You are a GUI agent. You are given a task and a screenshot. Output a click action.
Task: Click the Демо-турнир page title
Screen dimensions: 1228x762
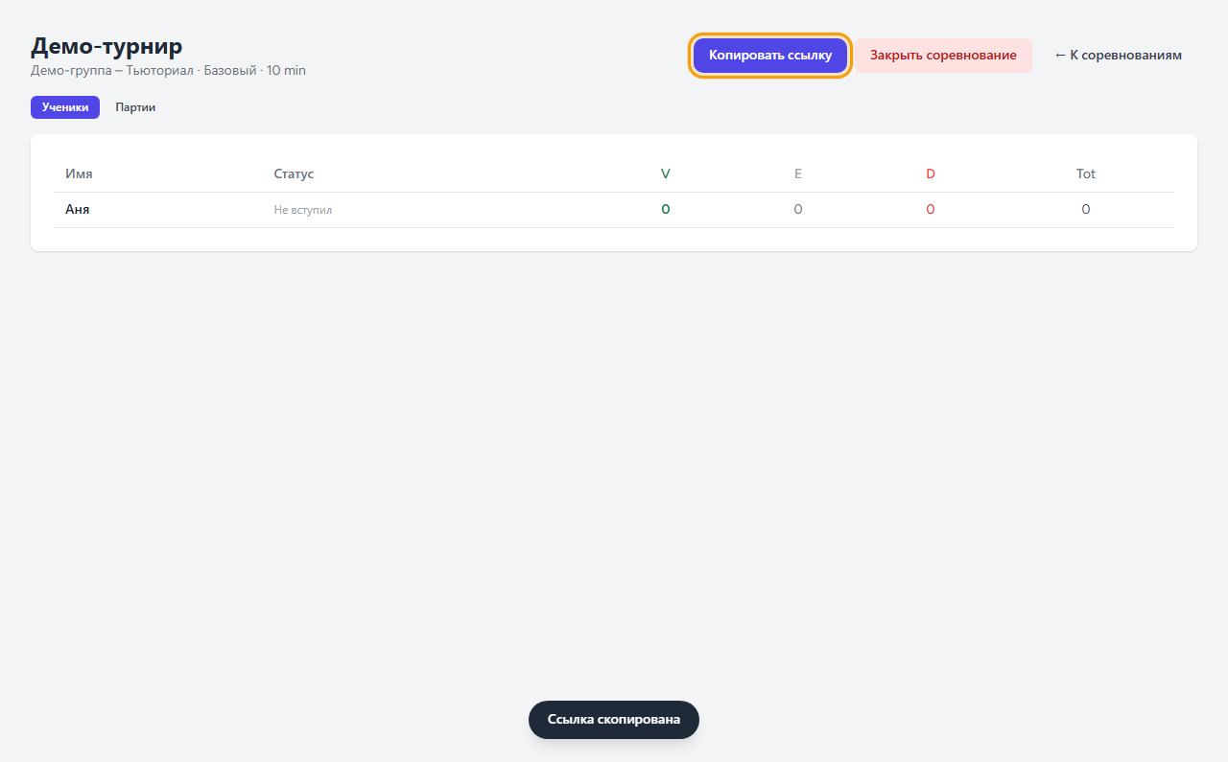click(106, 45)
